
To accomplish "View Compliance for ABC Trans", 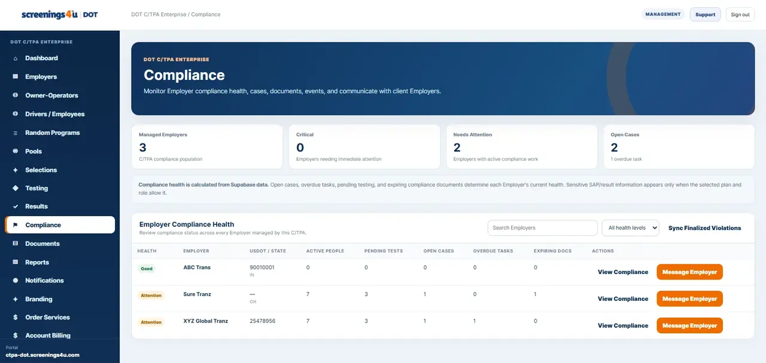I will click(623, 272).
